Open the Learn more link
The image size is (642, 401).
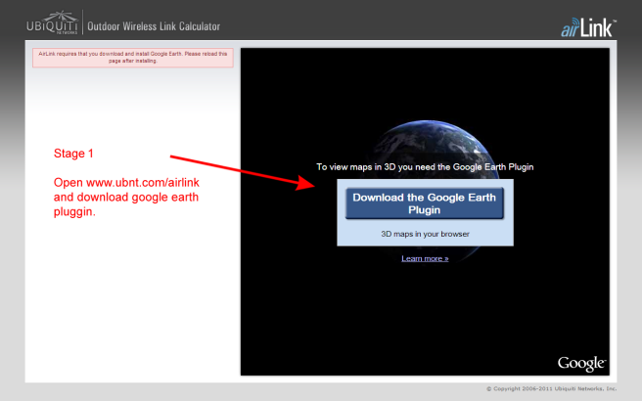[x=425, y=258]
